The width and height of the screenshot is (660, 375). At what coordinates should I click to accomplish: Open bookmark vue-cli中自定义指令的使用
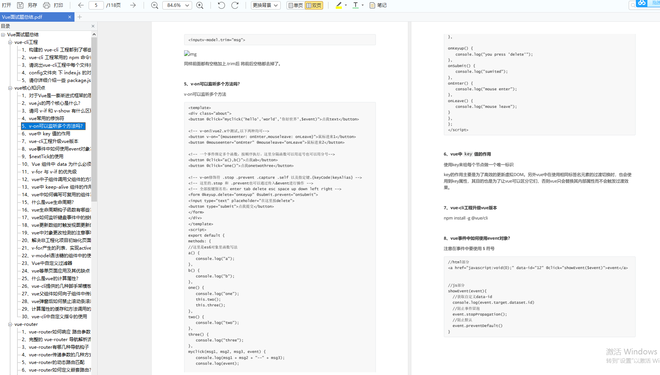tap(54, 317)
